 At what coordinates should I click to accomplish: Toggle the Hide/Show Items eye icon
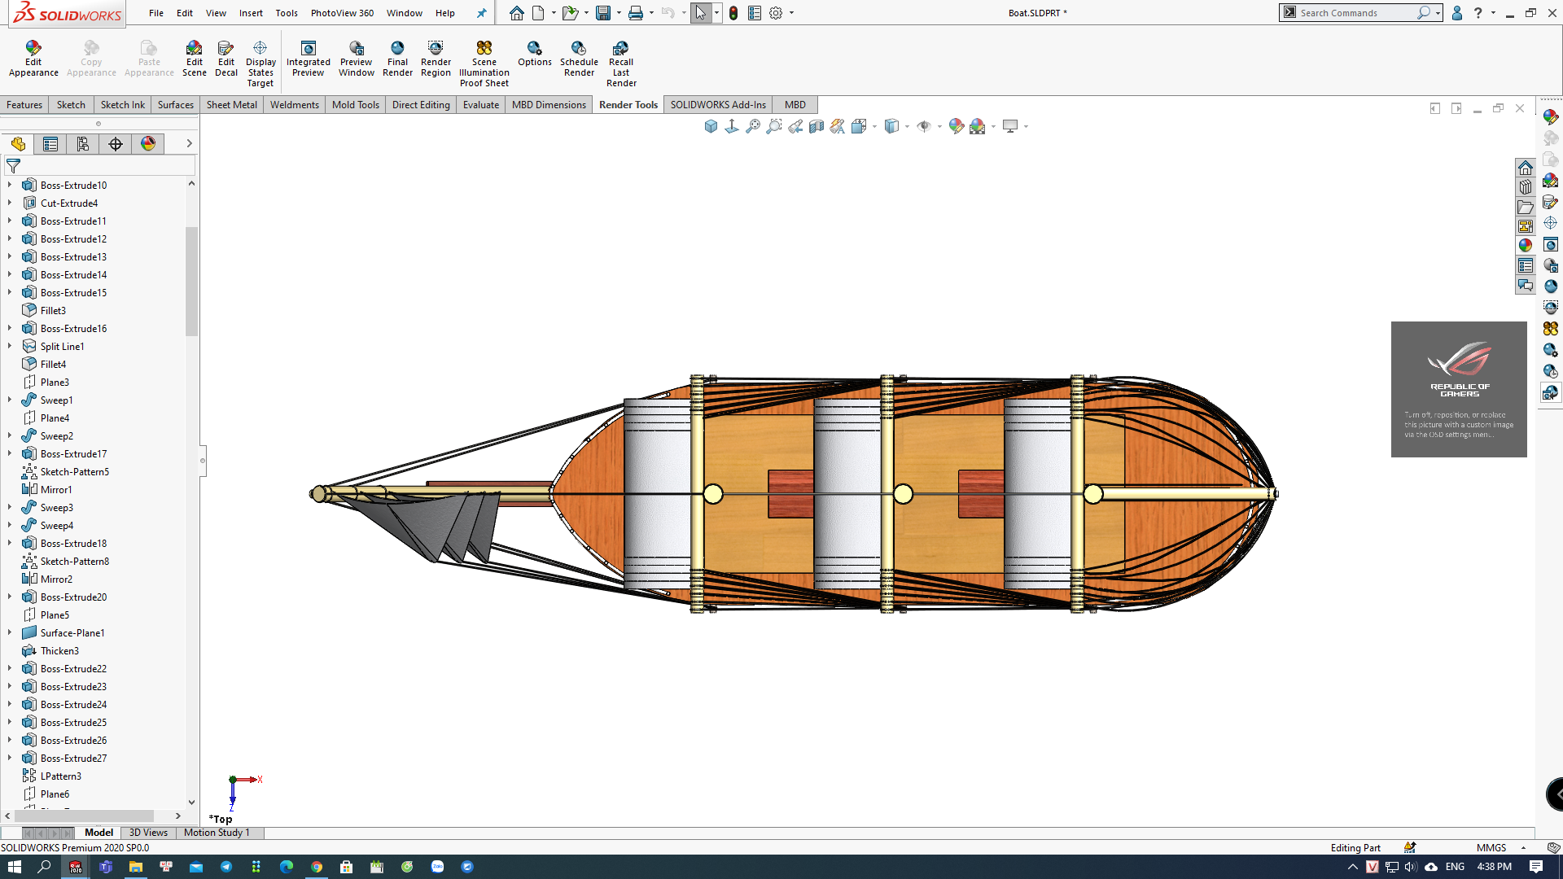point(923,126)
